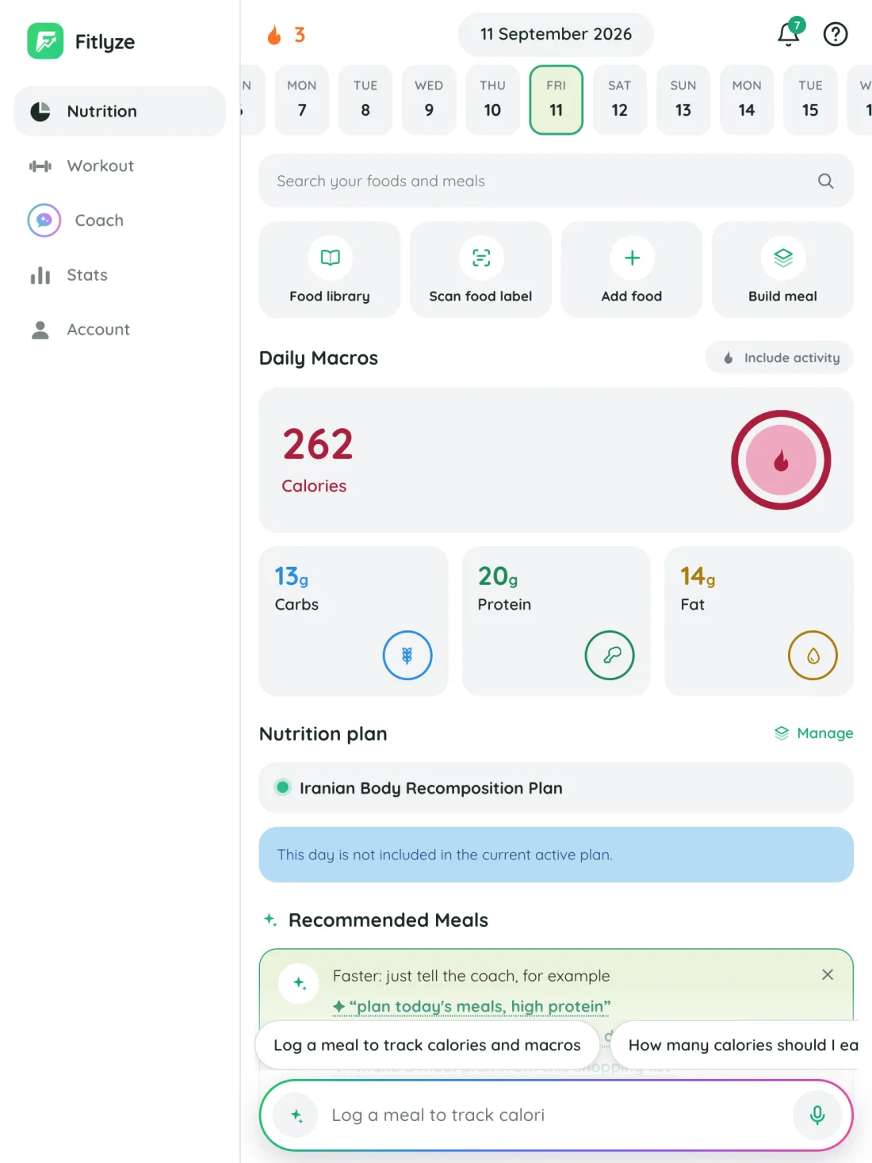Viewport: 872px width, 1163px height.
Task: Click the Stats bar chart icon in the sidebar
Action: 40,275
